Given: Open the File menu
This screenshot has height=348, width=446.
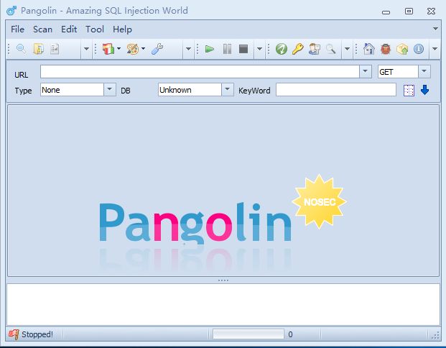Looking at the screenshot, I should click(x=18, y=29).
